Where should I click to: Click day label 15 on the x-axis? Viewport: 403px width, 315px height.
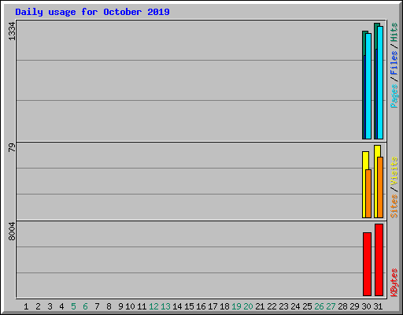[x=189, y=306]
